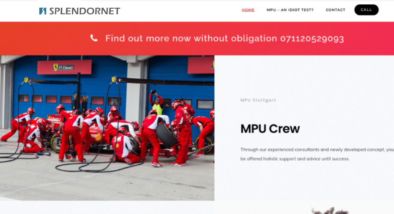Open the 'MPU – An Idiot Test?' page
The height and width of the screenshot is (214, 394).
point(290,10)
